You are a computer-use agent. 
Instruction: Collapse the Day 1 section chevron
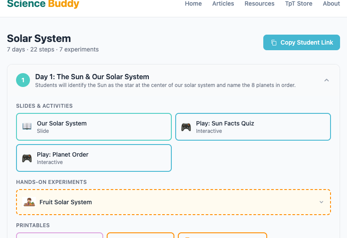coord(327,80)
